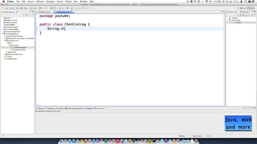Expand the Deployment Descriptor node
The width and height of the screenshot is (257, 144).
pyautogui.click(x=5, y=38)
